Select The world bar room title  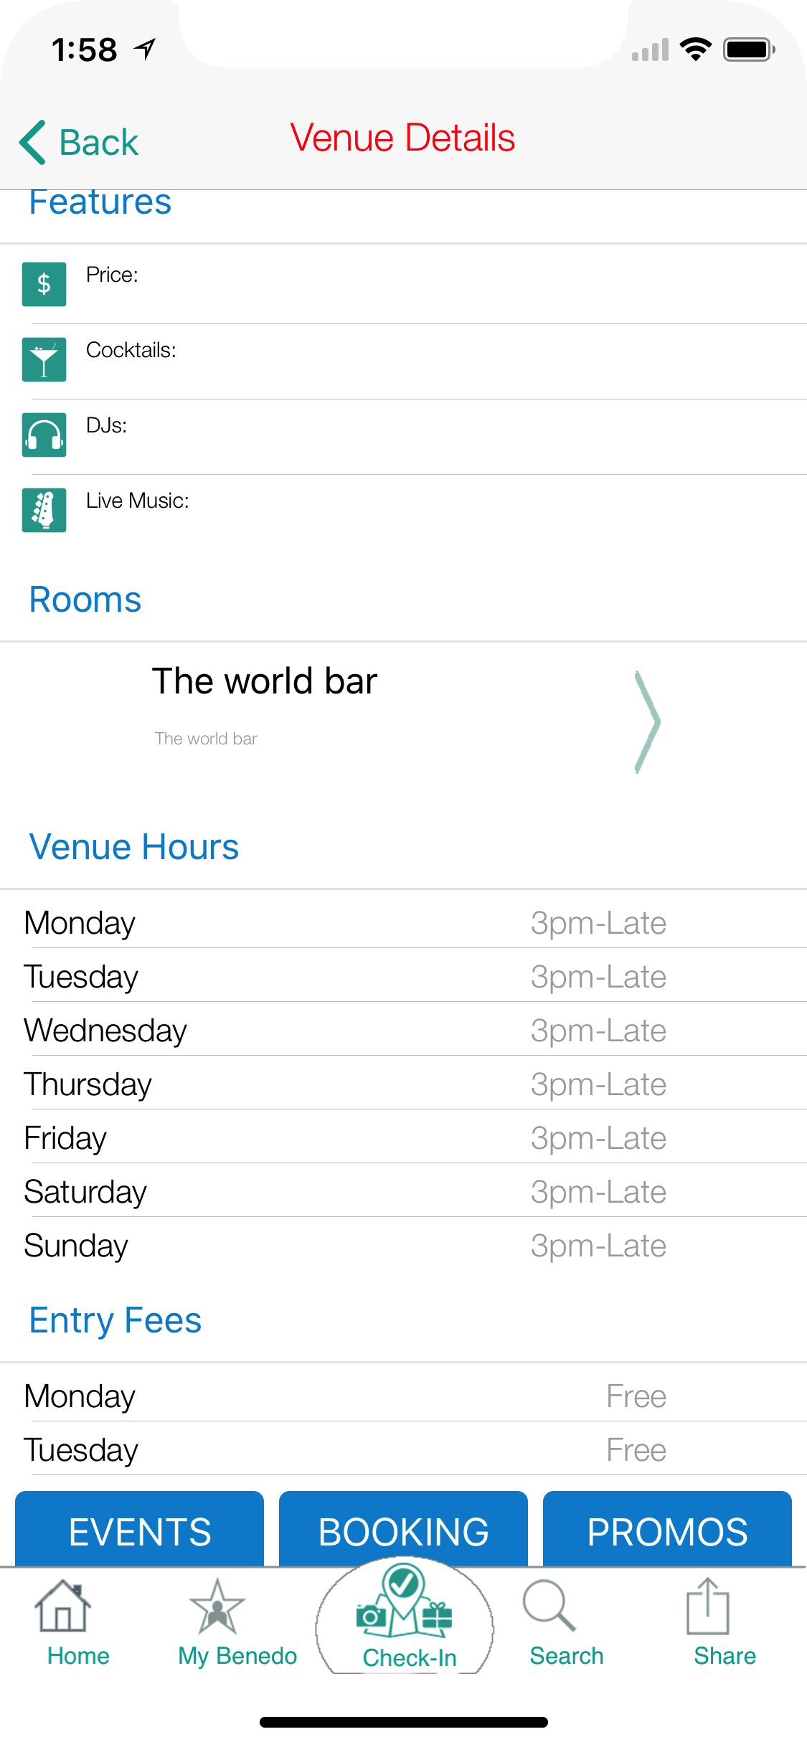tap(265, 681)
